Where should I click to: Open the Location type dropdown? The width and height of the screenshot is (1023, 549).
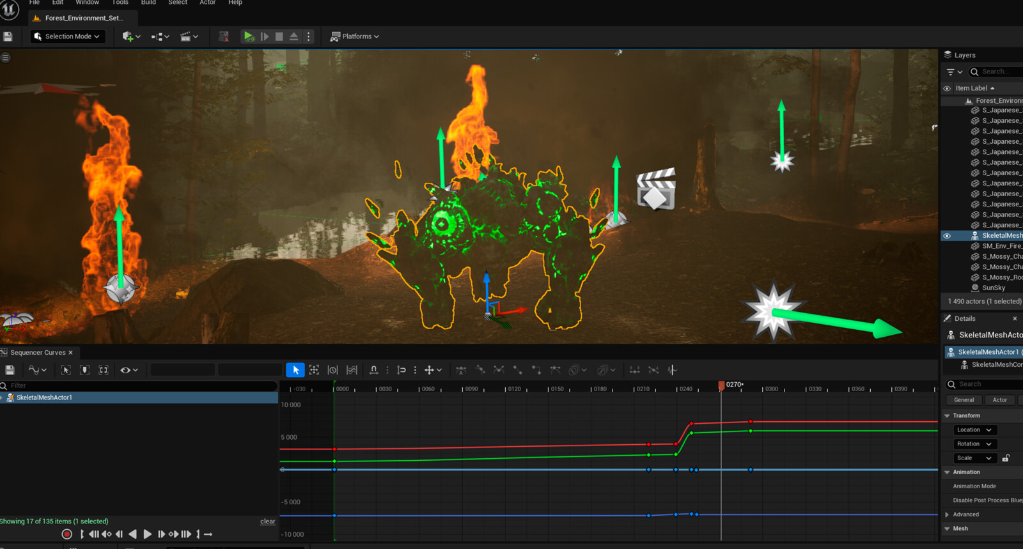coord(975,430)
